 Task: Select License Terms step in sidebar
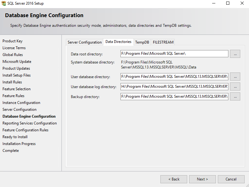(x=14, y=48)
